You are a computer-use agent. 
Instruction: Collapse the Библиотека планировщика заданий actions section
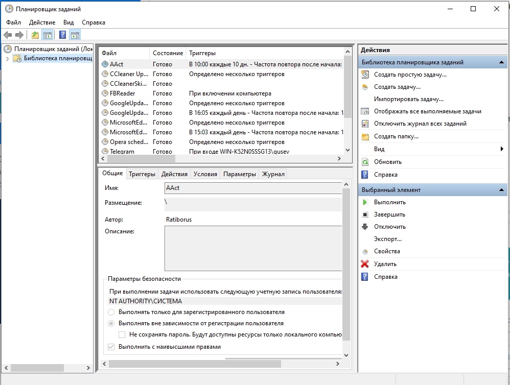[x=501, y=62]
